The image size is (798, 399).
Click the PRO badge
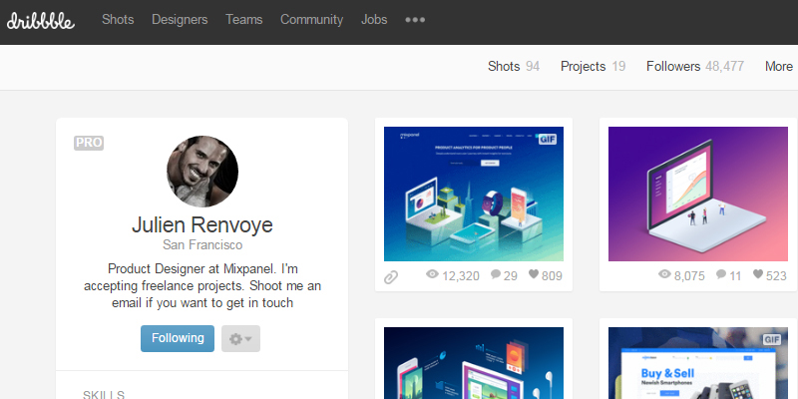[89, 143]
